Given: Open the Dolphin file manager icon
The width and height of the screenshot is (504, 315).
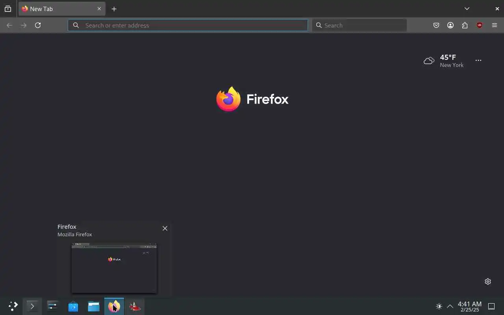Looking at the screenshot, I should (94, 306).
